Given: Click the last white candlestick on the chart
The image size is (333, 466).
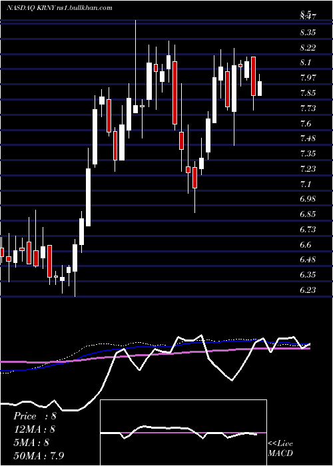Looking at the screenshot, I should [x=260, y=85].
